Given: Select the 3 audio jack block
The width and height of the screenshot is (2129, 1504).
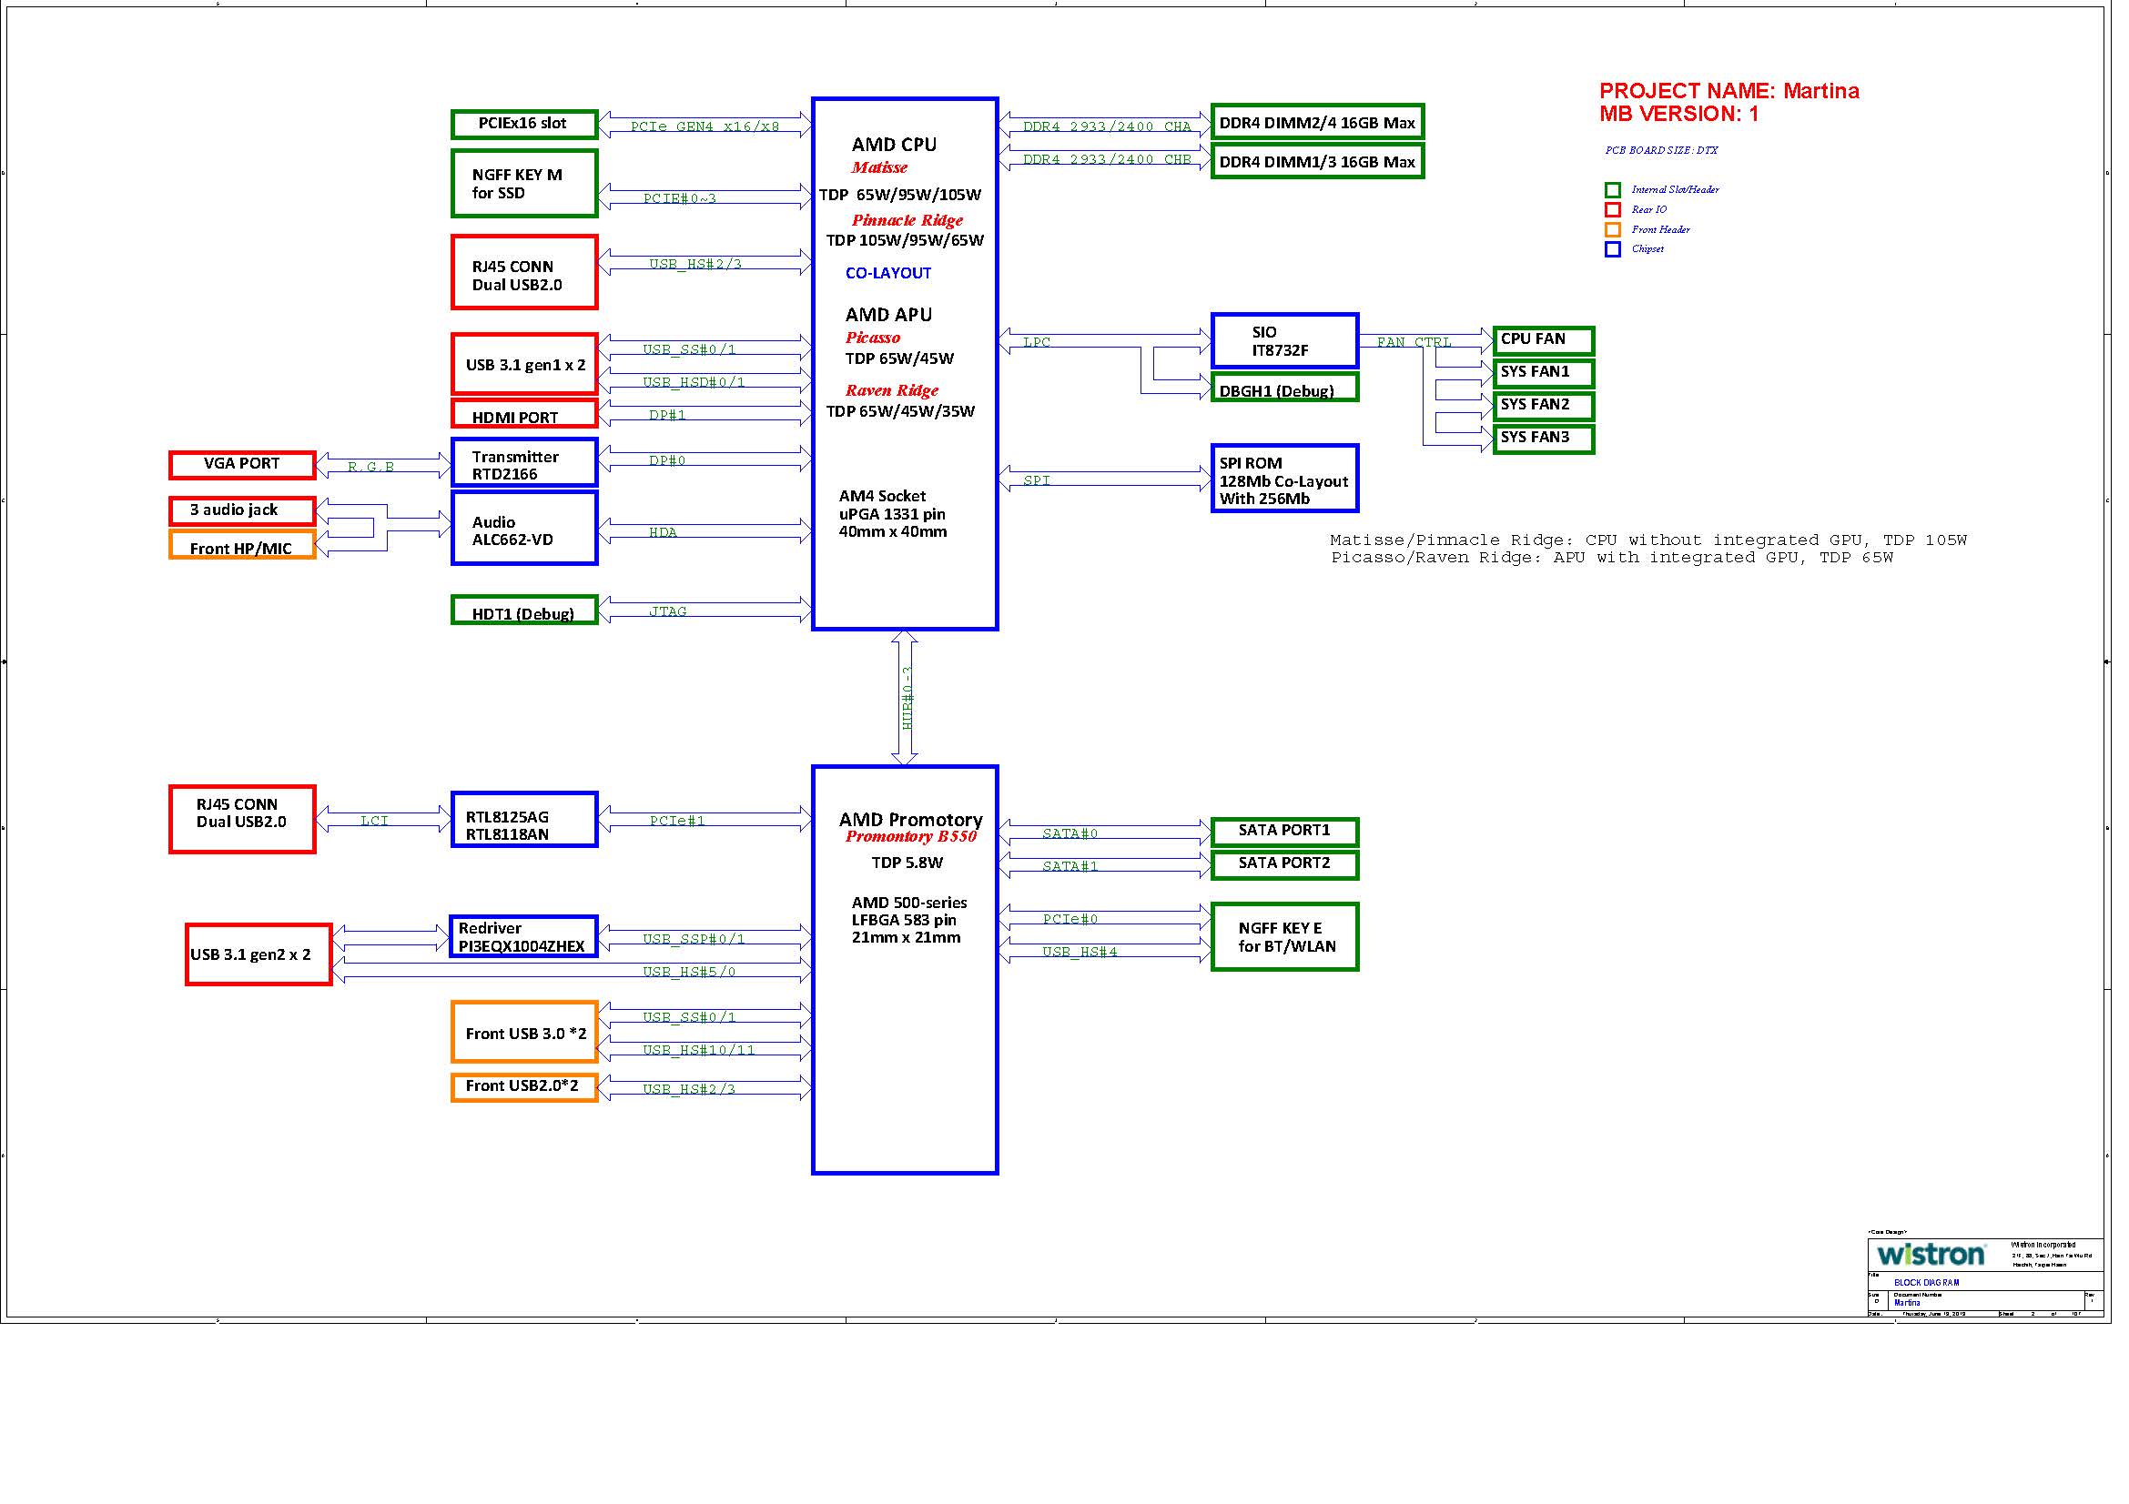Looking at the screenshot, I should [244, 513].
